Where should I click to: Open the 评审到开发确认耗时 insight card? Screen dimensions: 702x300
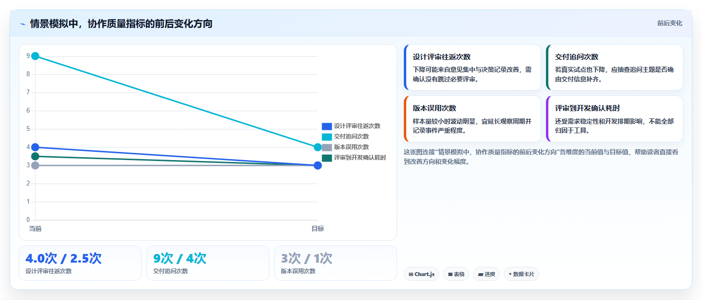[615, 119]
